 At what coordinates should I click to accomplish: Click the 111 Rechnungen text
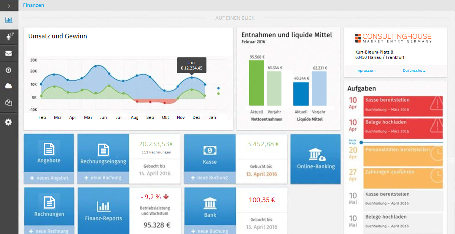coord(156,152)
